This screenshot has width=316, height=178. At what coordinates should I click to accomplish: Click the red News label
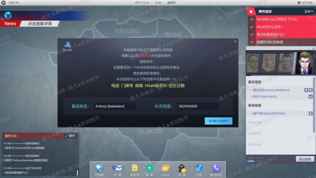pos(10,24)
